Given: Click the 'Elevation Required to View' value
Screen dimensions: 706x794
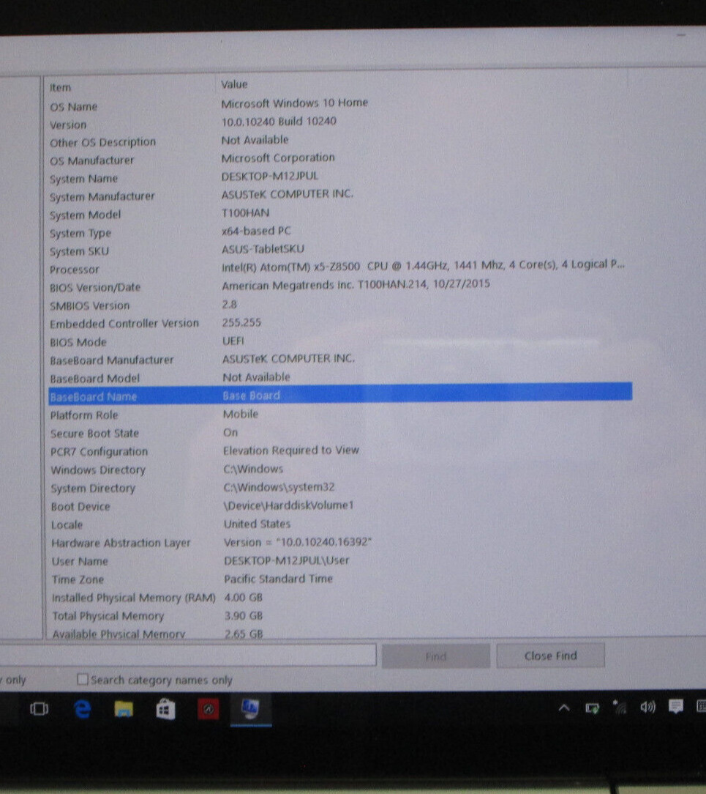Looking at the screenshot, I should (x=290, y=450).
